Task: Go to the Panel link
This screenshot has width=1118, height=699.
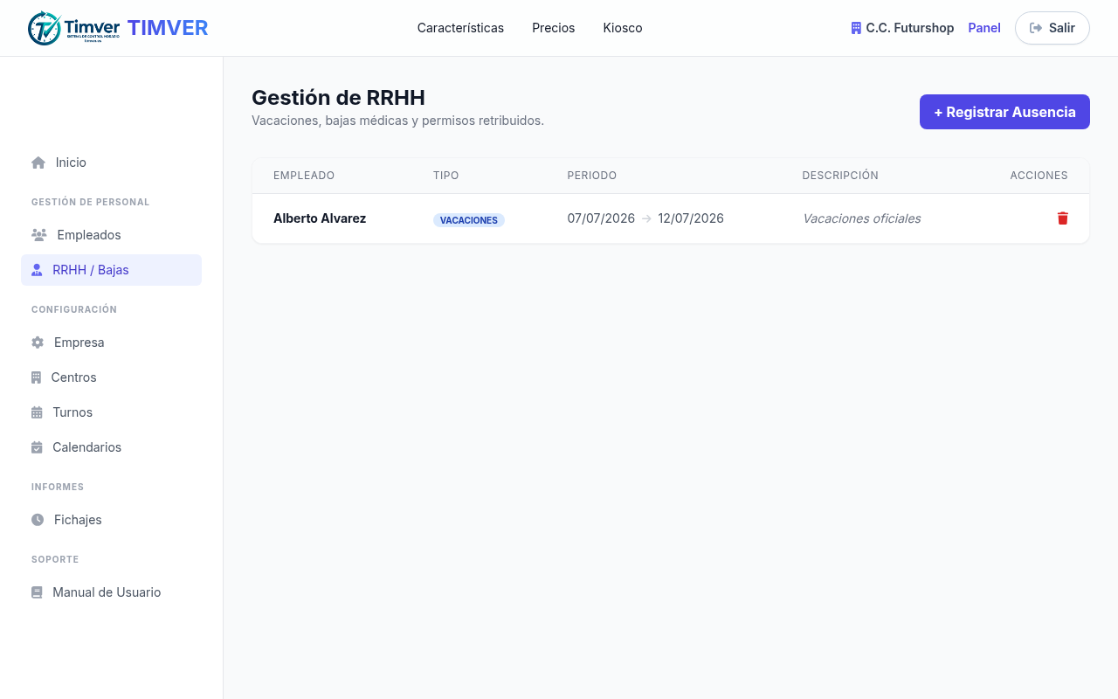Action: [x=984, y=28]
